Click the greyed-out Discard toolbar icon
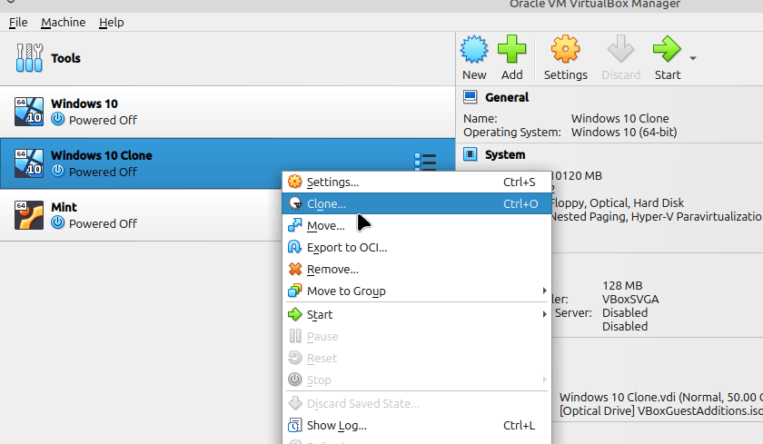This screenshot has height=444, width=763. (x=620, y=49)
